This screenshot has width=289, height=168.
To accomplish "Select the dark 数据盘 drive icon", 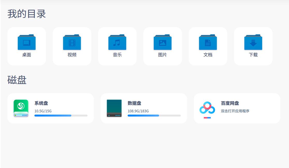I will pos(114,108).
